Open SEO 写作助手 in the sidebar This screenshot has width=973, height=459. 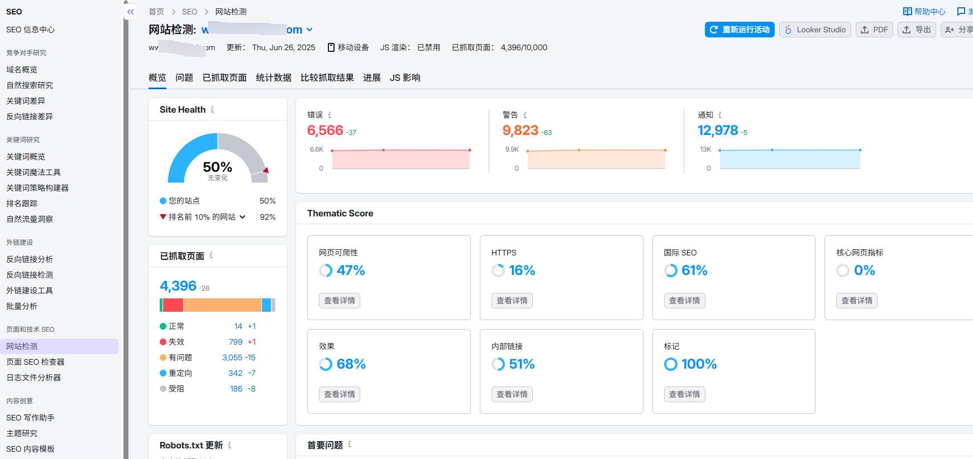30,418
